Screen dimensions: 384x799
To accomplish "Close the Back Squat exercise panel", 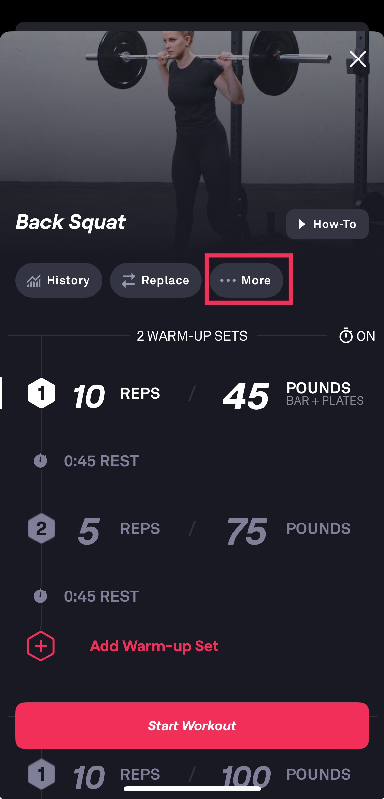I will click(x=358, y=59).
